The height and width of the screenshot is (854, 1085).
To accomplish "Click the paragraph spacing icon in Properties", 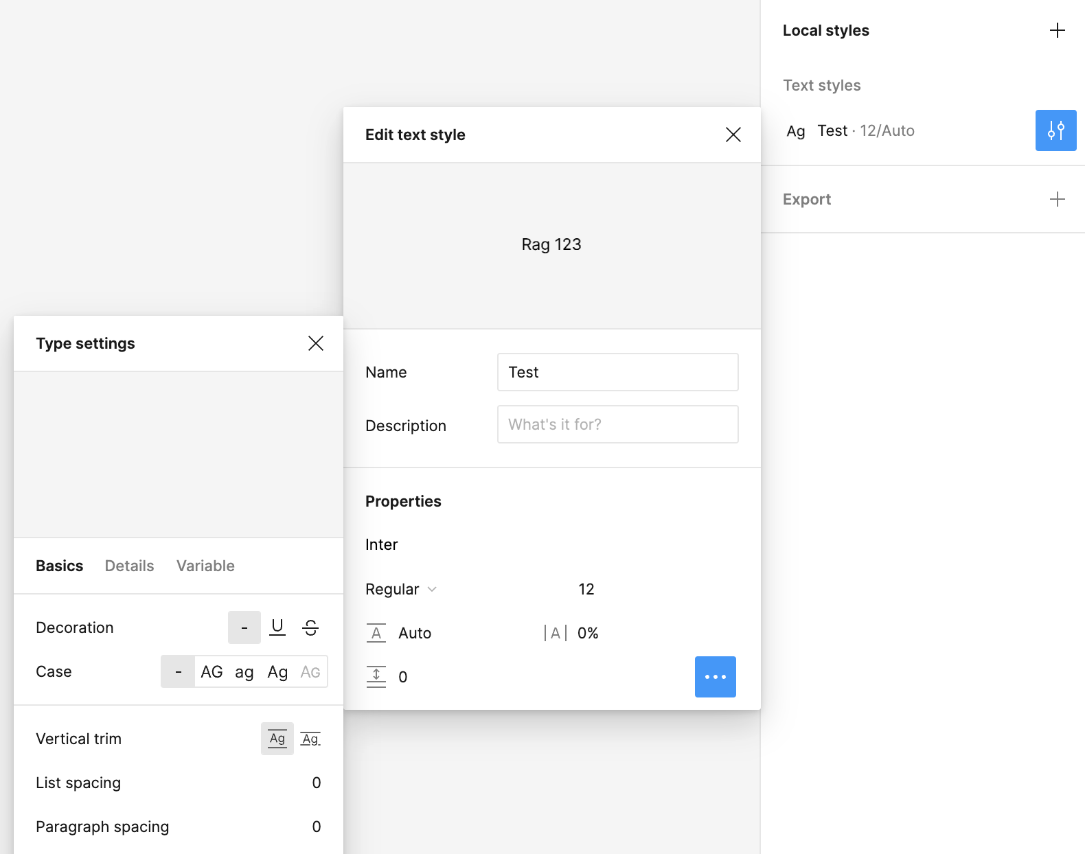I will pyautogui.click(x=376, y=677).
